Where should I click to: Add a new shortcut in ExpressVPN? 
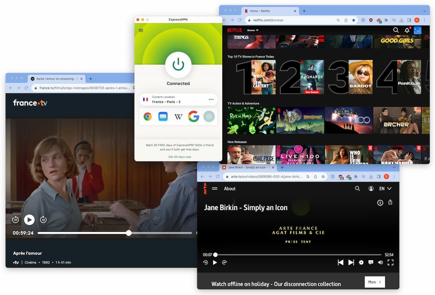[x=209, y=116]
